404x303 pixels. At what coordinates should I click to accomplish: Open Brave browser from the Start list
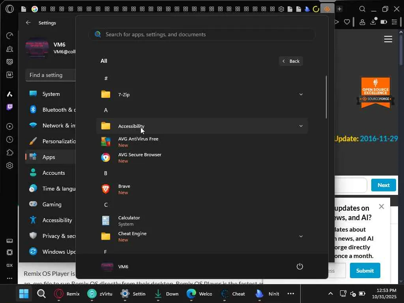[202, 189]
